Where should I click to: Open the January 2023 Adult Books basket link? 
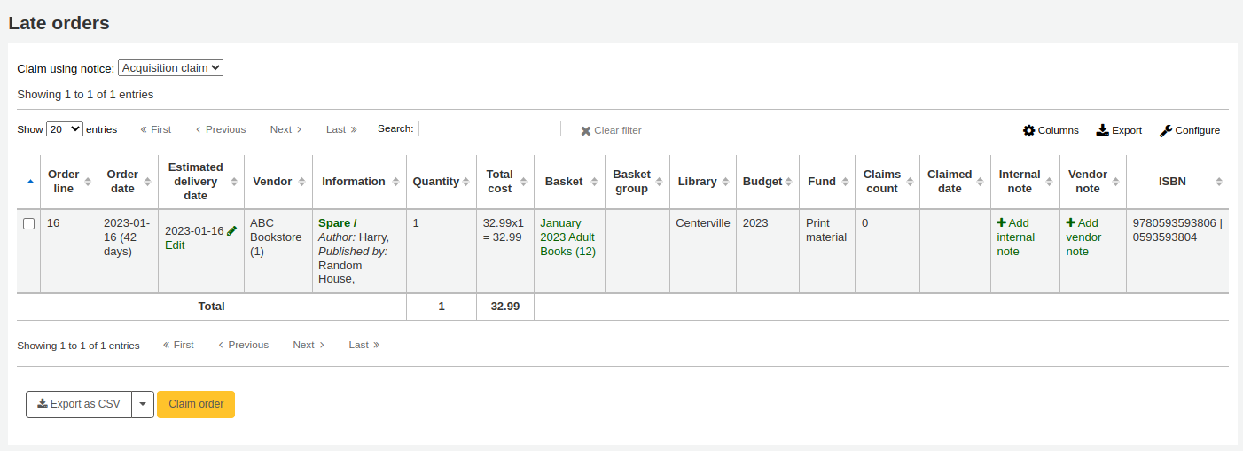pos(567,237)
